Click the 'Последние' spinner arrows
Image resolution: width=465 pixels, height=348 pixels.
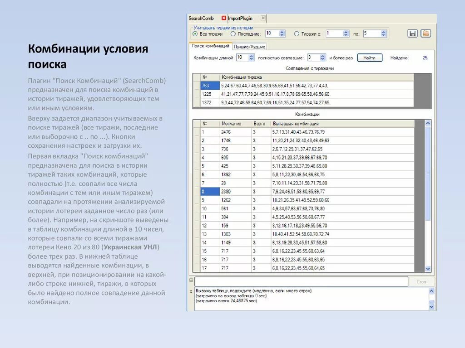(x=282, y=34)
